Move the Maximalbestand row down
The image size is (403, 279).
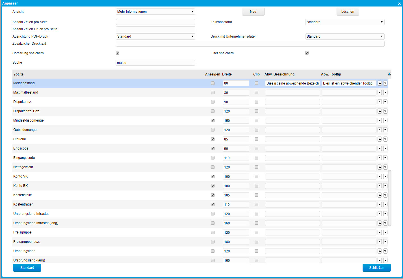pos(385,92)
